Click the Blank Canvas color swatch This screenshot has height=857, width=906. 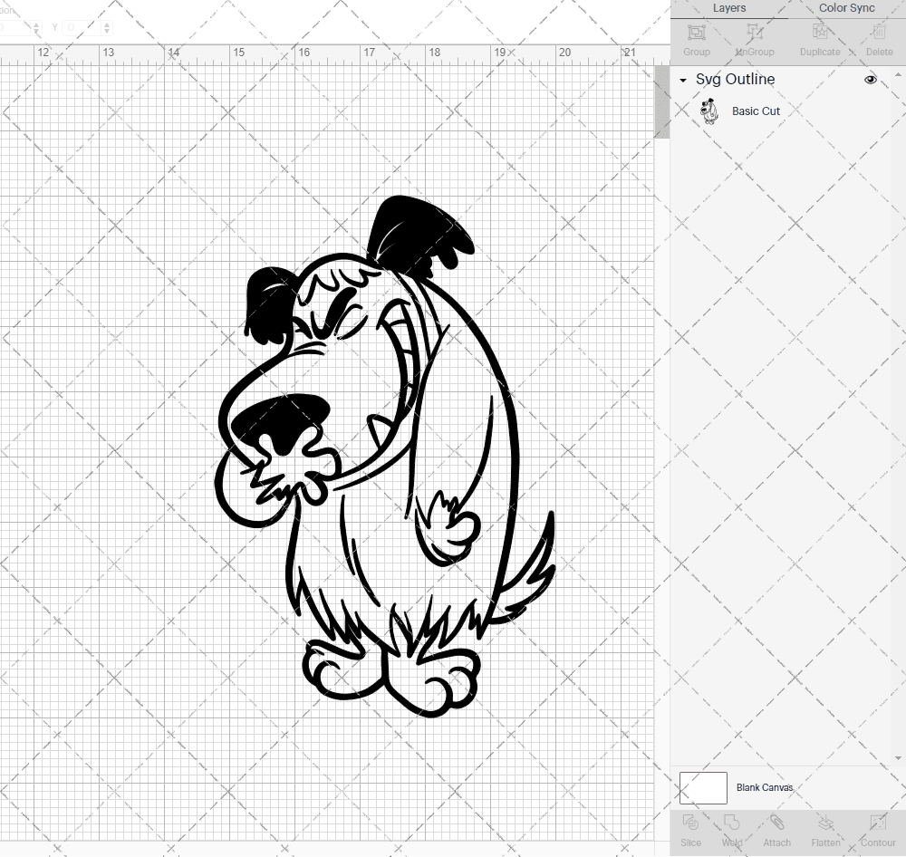coord(703,787)
